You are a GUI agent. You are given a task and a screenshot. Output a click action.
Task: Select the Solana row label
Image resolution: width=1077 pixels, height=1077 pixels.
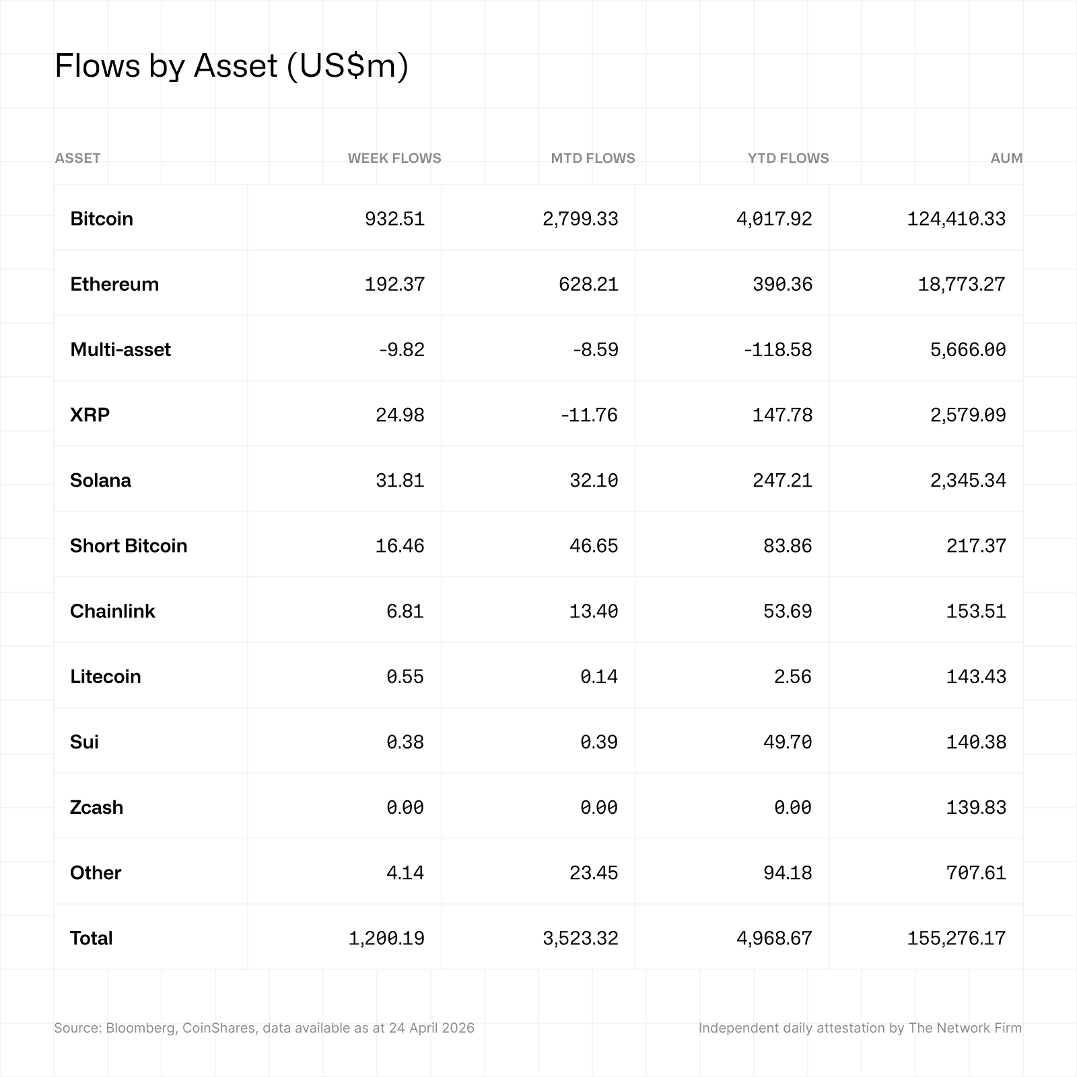[x=100, y=480]
